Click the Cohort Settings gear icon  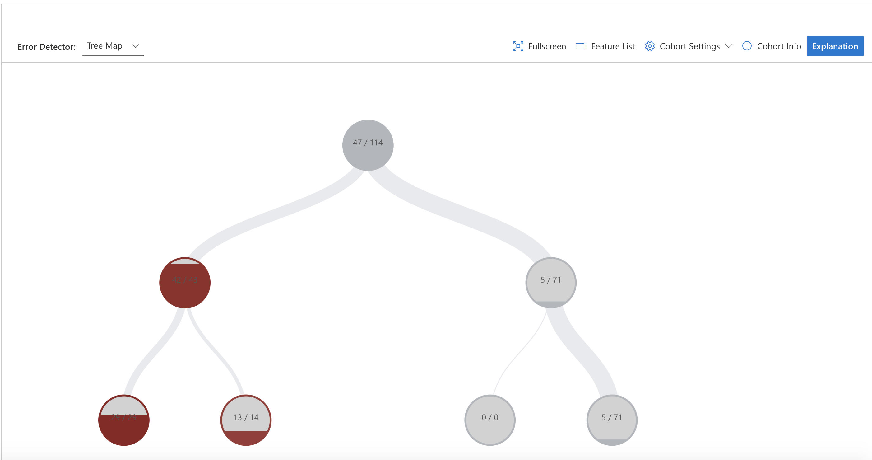650,46
